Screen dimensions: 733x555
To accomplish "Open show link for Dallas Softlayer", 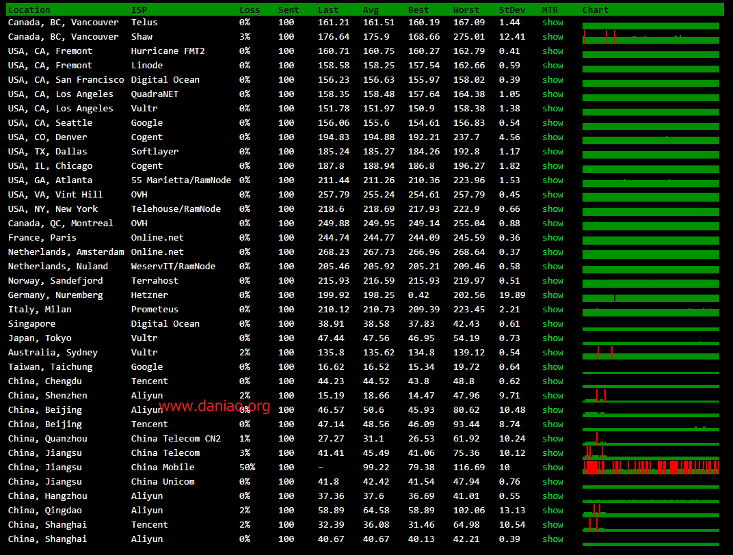I will [x=552, y=152].
